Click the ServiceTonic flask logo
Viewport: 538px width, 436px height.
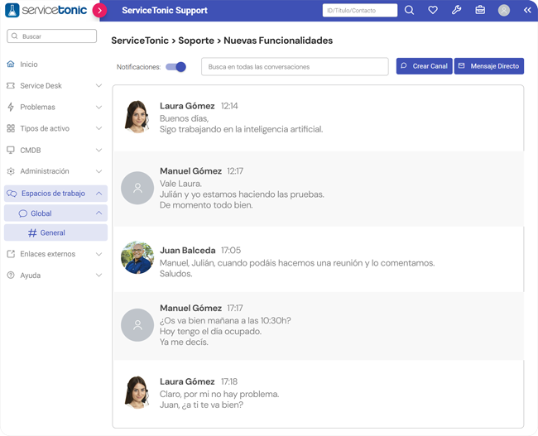[x=12, y=10]
